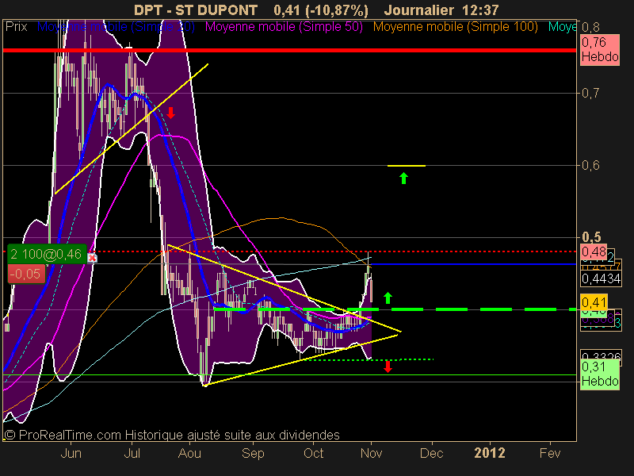Click the Oct date axis label
The height and width of the screenshot is (476, 634).
[x=313, y=453]
